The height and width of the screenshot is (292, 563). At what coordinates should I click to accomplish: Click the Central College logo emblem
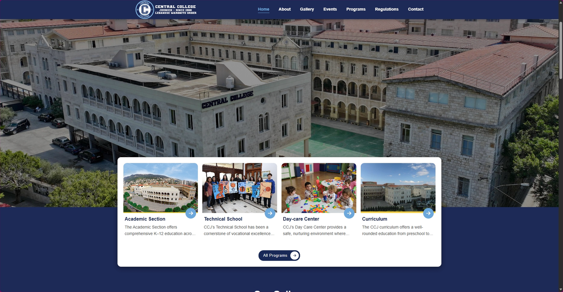click(x=145, y=9)
